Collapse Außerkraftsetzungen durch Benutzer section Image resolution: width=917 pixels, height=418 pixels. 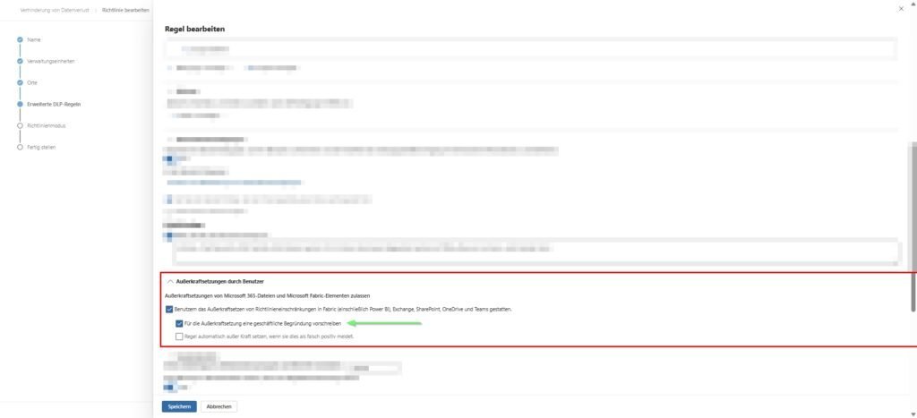click(x=170, y=281)
